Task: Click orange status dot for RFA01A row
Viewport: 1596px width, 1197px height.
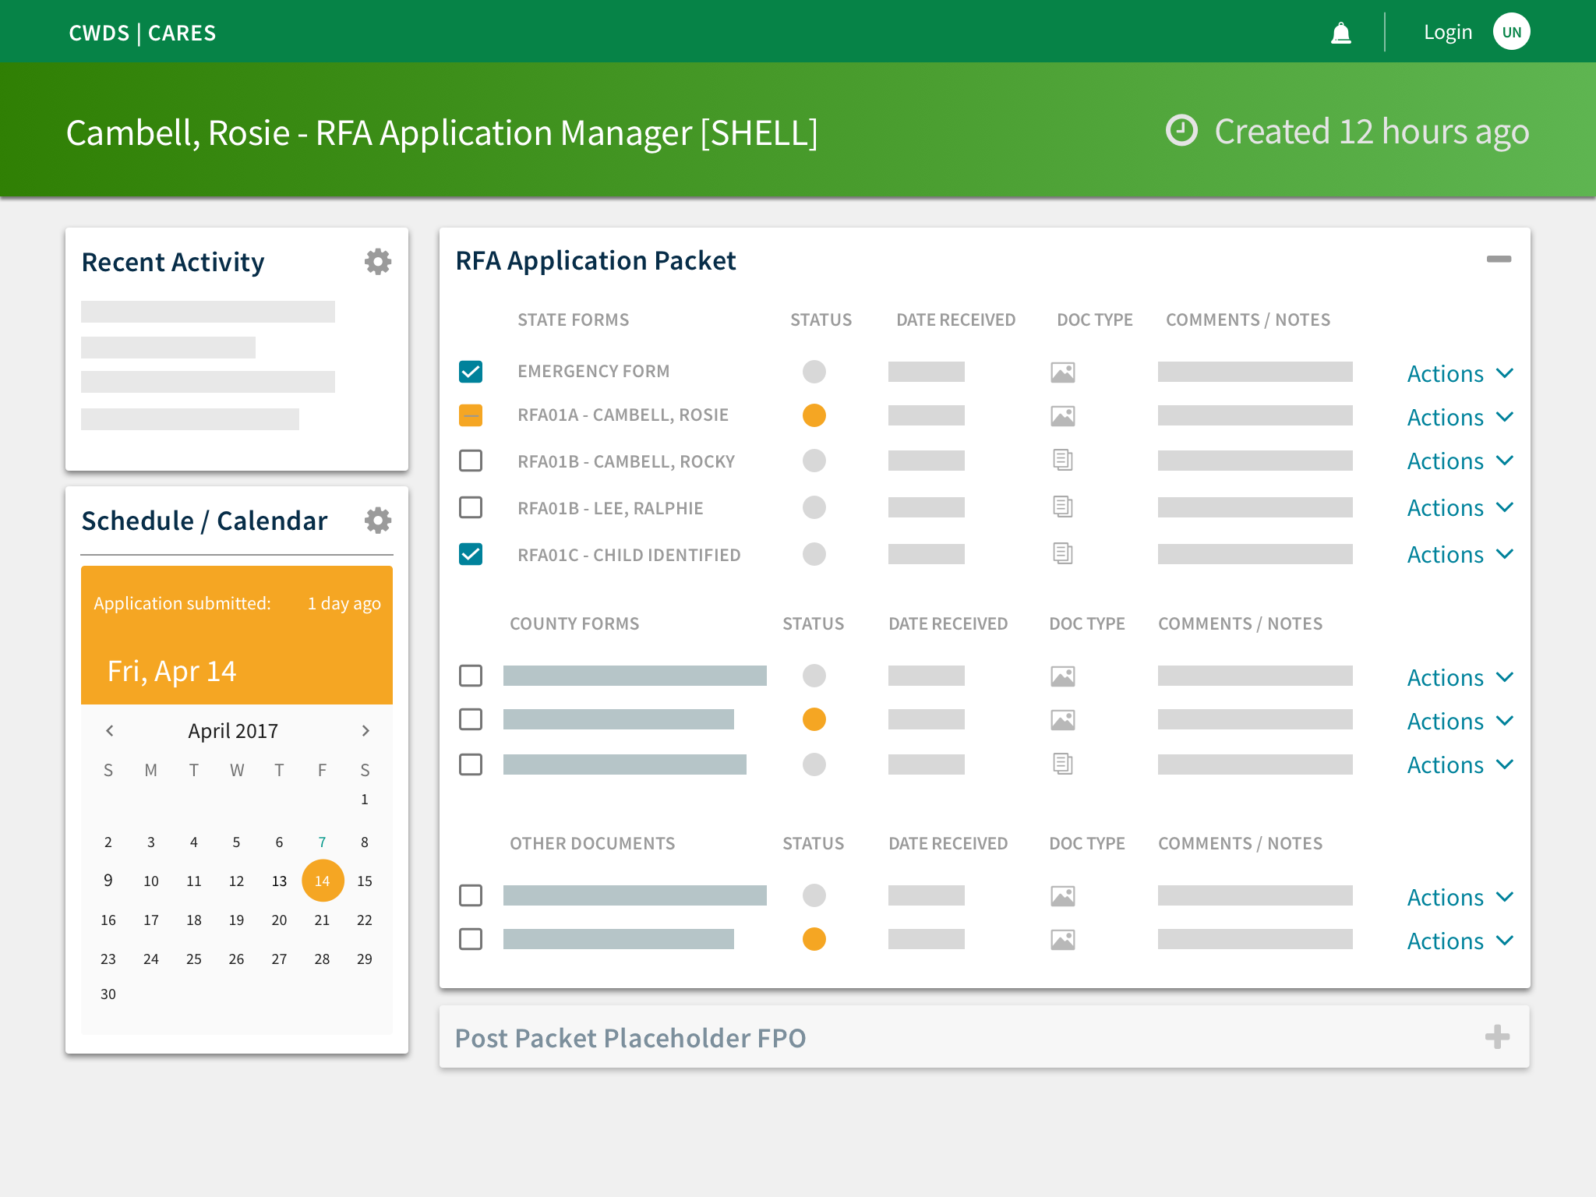Action: pos(814,415)
